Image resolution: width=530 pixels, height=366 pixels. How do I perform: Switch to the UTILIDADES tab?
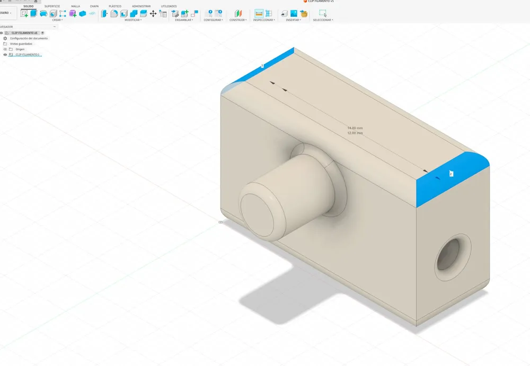(169, 6)
